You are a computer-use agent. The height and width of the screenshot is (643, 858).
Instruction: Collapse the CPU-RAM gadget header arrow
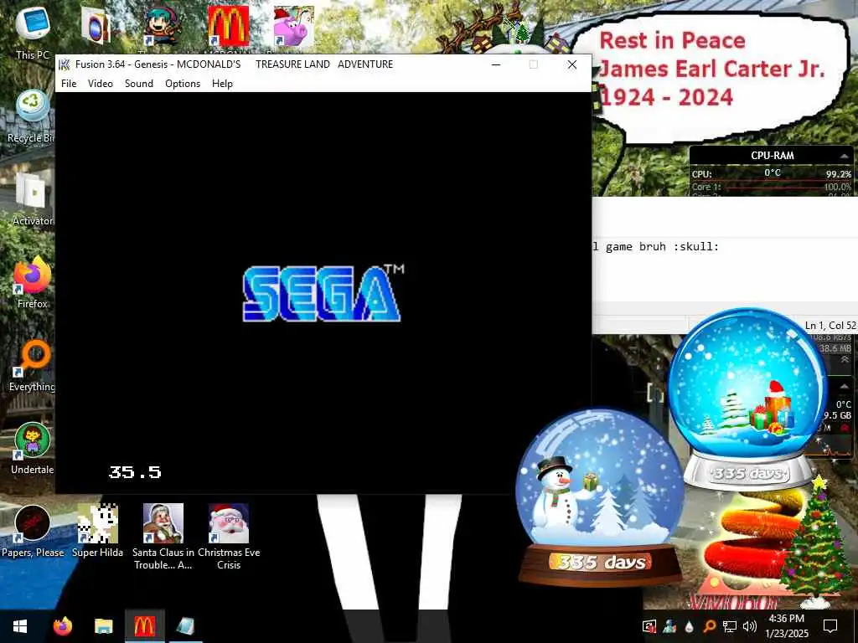[845, 156]
